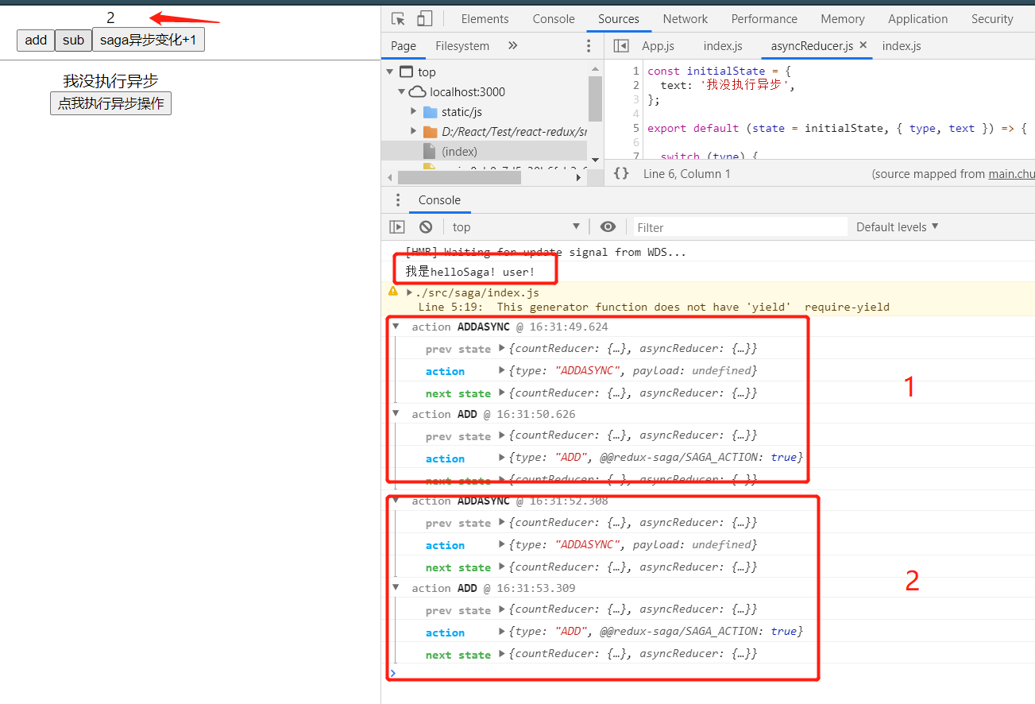Screen dimensions: 1035x704
Task: Click the navigator horizontal scrollbar
Action: pos(459,178)
